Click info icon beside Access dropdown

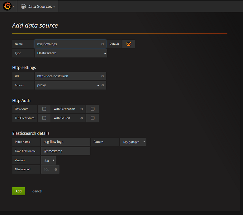102,85
